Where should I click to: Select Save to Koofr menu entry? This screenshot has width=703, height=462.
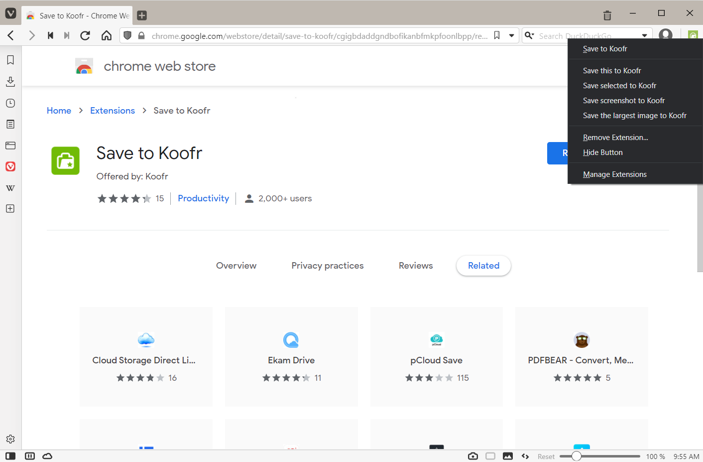(635, 49)
